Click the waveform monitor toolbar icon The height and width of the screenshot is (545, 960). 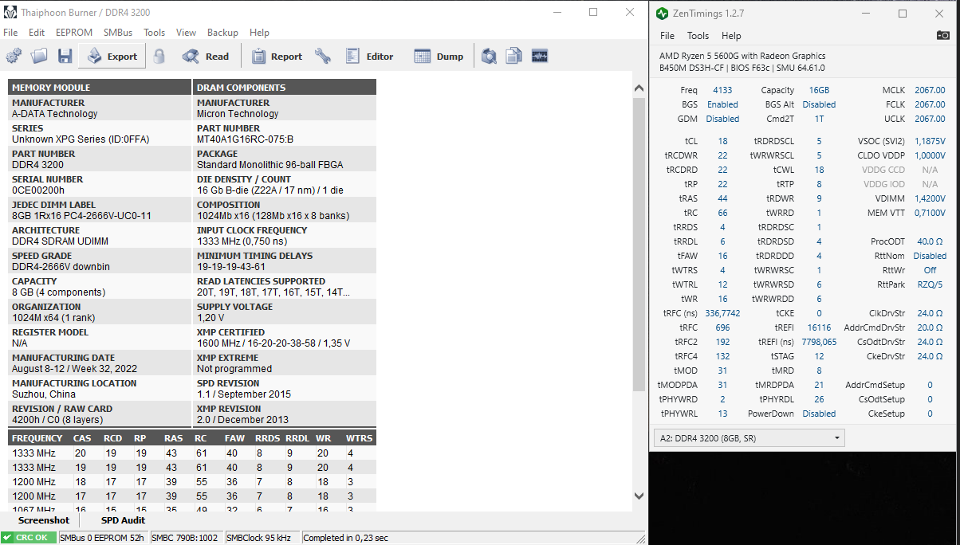(x=540, y=56)
